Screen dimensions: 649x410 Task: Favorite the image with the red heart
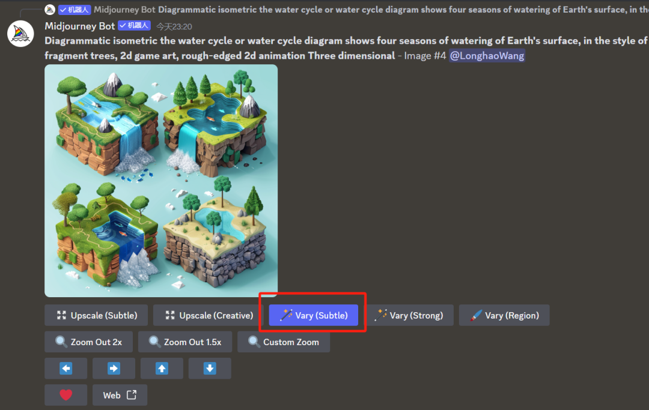point(66,395)
